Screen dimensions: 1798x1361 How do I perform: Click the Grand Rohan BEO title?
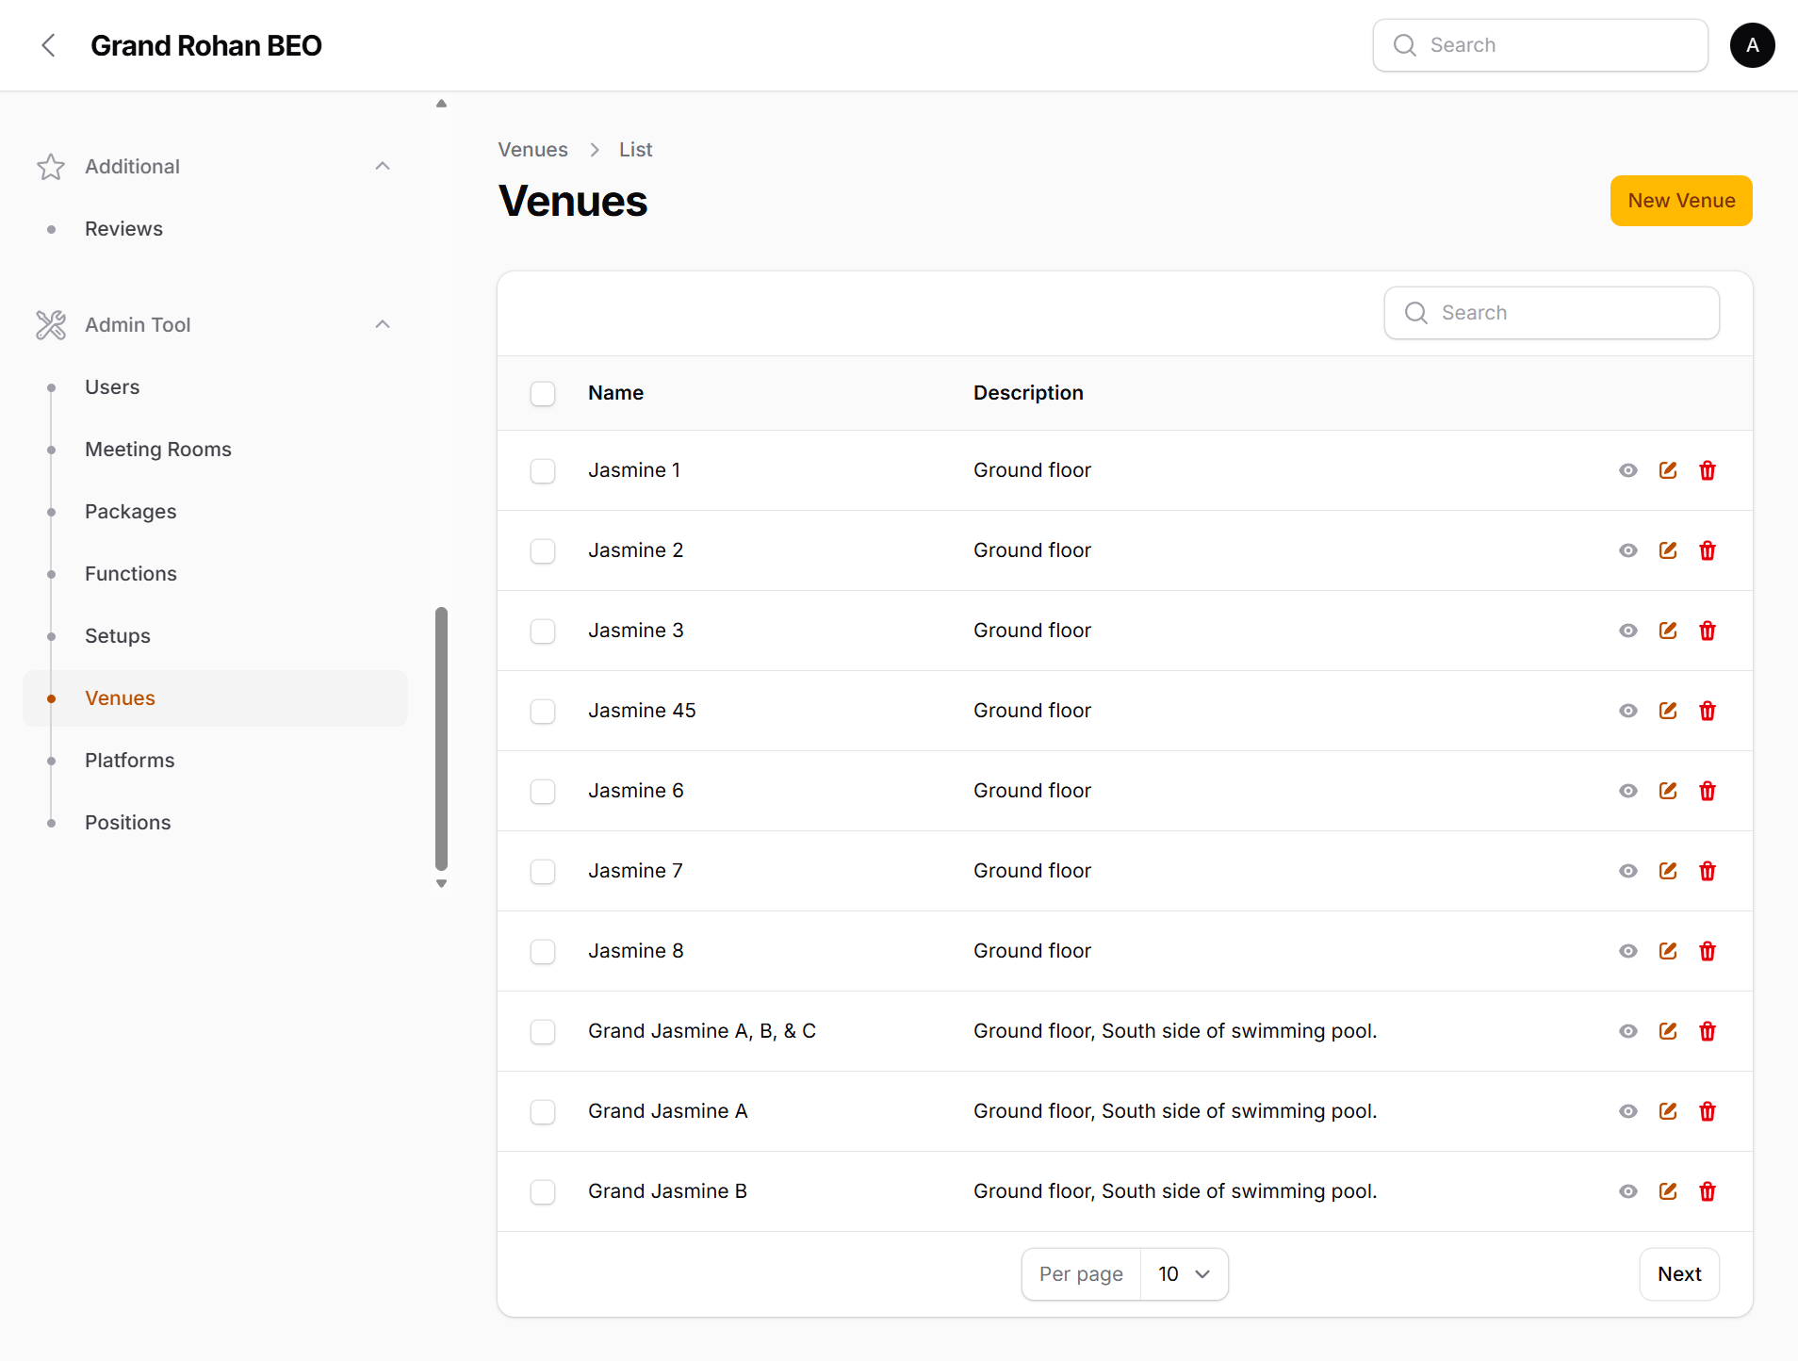coord(206,45)
